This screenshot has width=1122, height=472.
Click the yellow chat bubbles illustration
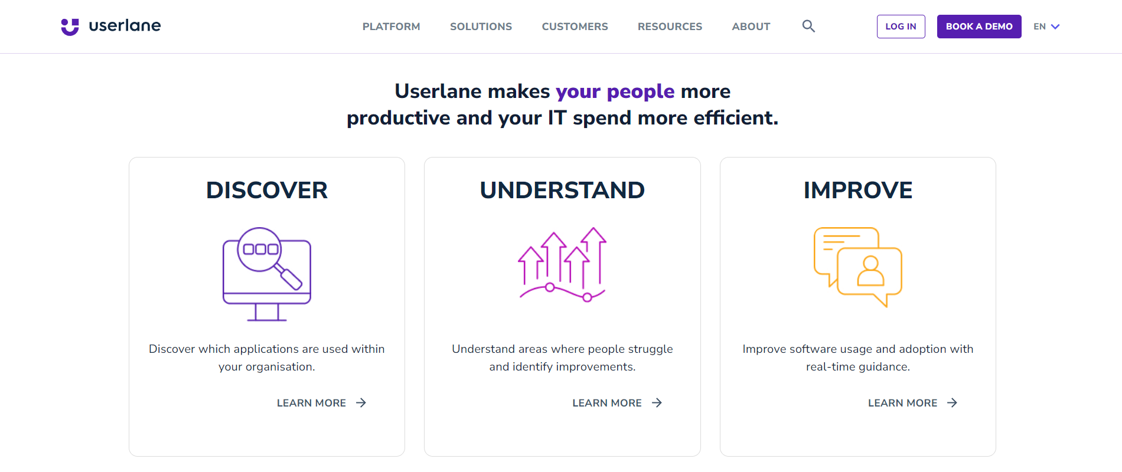[x=857, y=267]
